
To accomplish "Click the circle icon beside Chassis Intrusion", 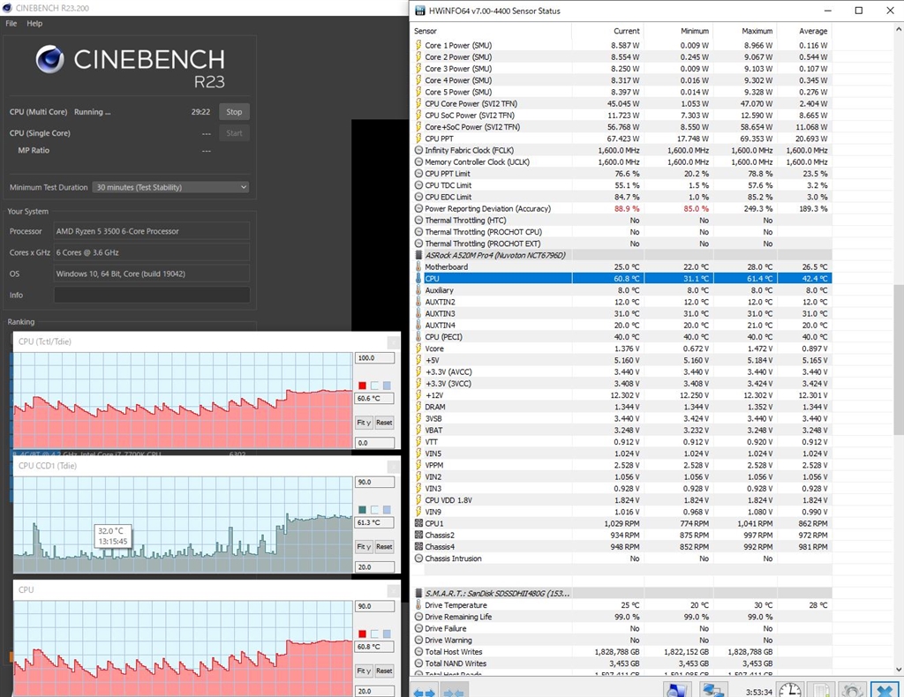I will pyautogui.click(x=418, y=558).
